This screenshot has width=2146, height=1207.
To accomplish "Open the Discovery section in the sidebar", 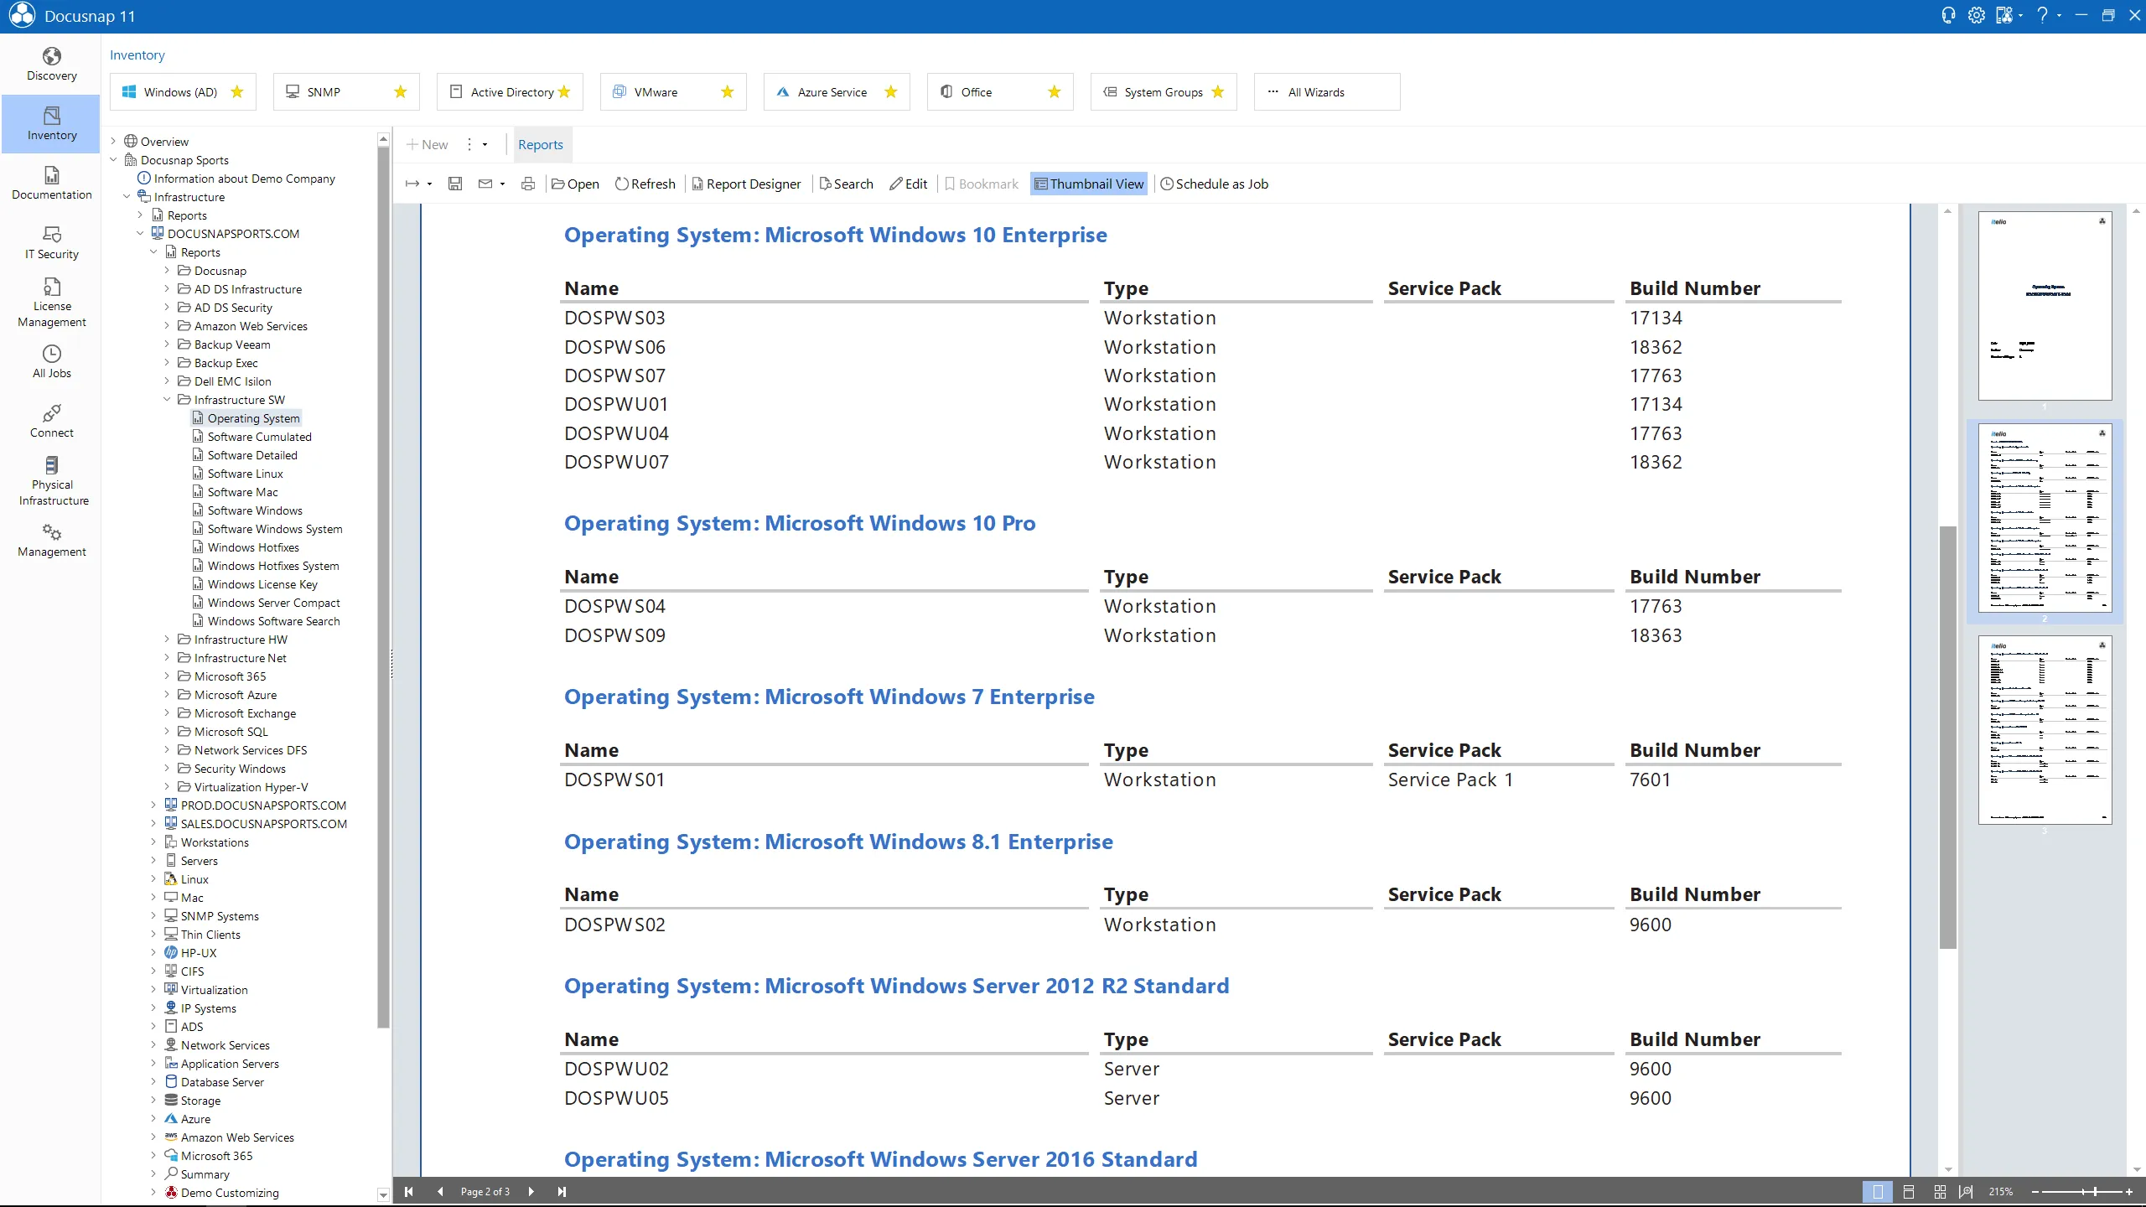I will point(51,65).
